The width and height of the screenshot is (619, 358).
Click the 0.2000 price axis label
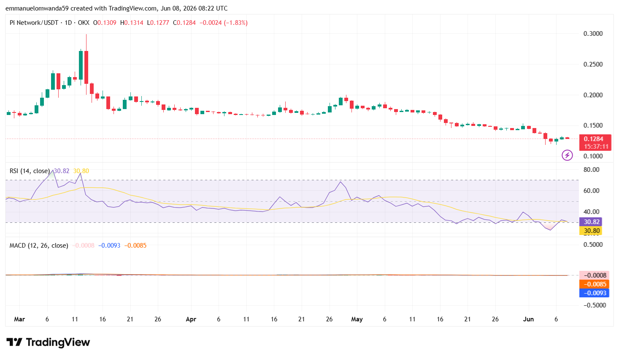[593, 95]
